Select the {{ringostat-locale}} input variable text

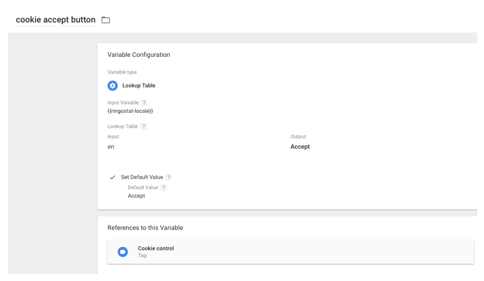coord(130,111)
